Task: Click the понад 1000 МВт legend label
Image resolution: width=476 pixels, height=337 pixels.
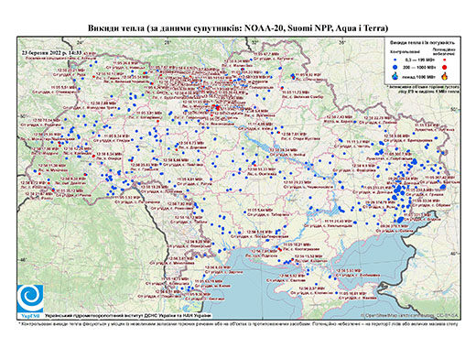Action: [419, 76]
